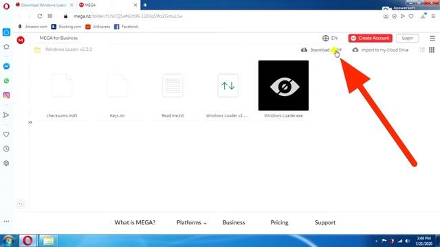Open Pricing footer link
Image resolution: width=440 pixels, height=247 pixels.
[x=279, y=222]
